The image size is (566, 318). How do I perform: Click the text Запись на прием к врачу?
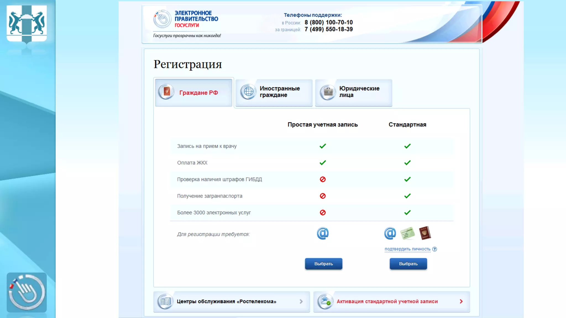(x=207, y=146)
